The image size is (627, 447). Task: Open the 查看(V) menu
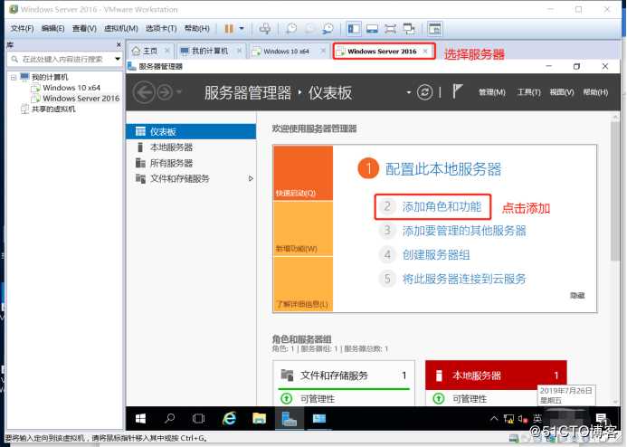[84, 28]
